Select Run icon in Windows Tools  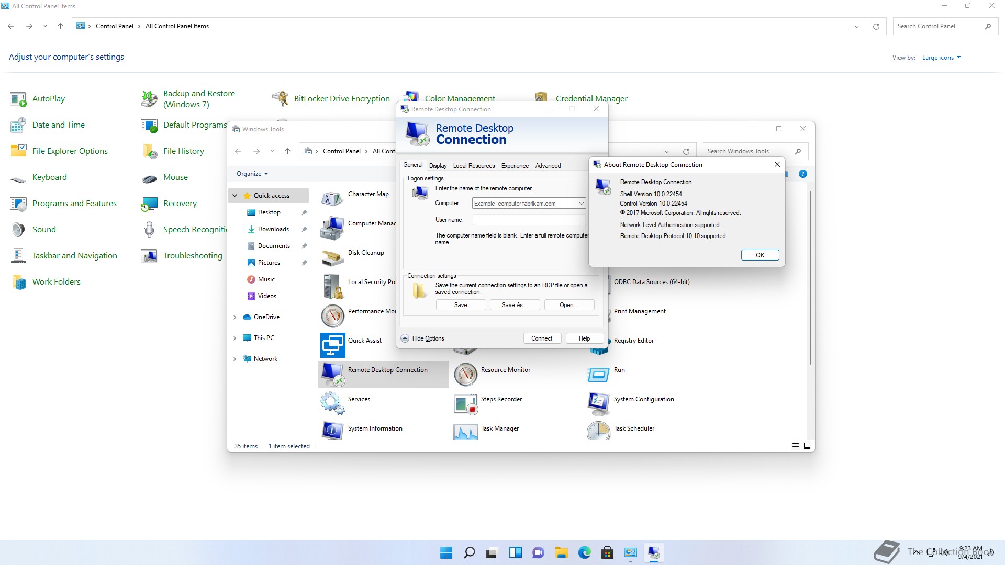598,375
